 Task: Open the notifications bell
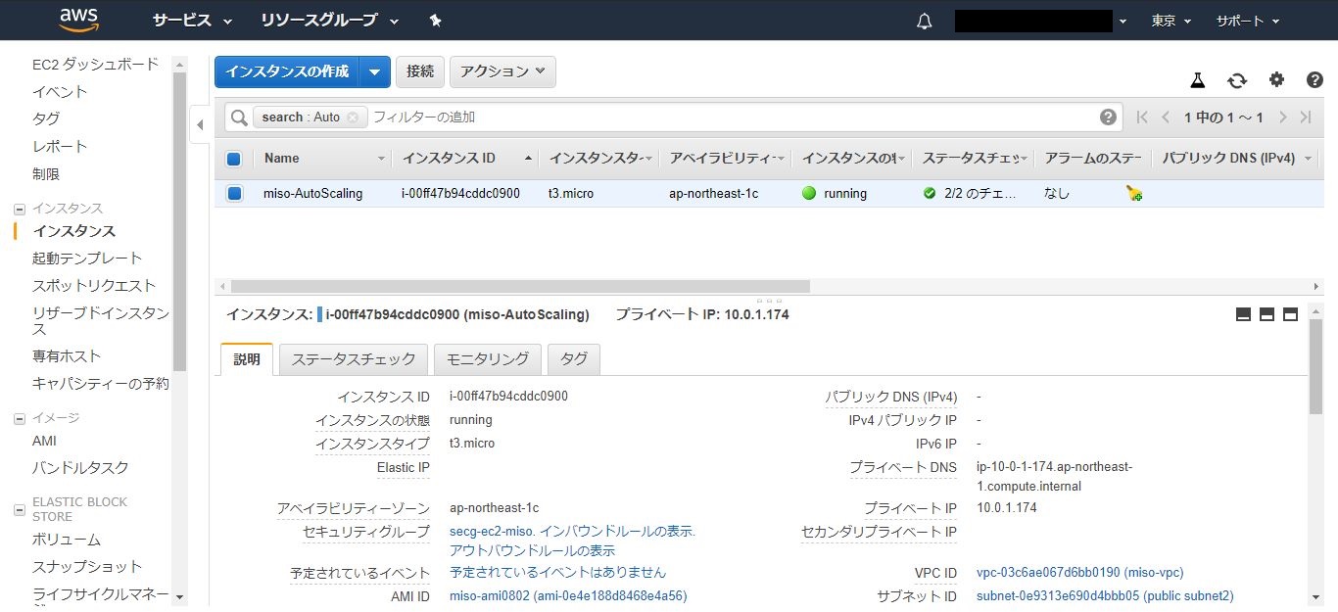pos(924,22)
